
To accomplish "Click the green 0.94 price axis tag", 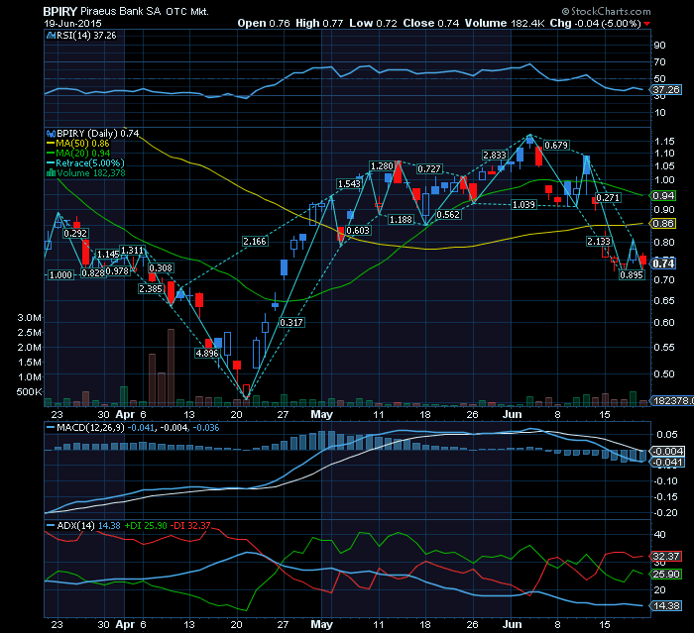I will click(x=663, y=195).
